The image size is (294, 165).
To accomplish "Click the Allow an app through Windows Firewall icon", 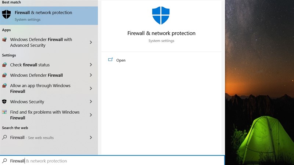I will click(x=4, y=85).
